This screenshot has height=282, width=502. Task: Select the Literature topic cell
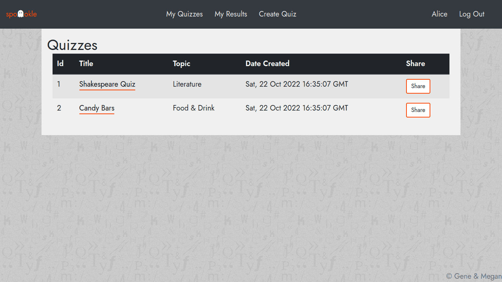coord(187,84)
